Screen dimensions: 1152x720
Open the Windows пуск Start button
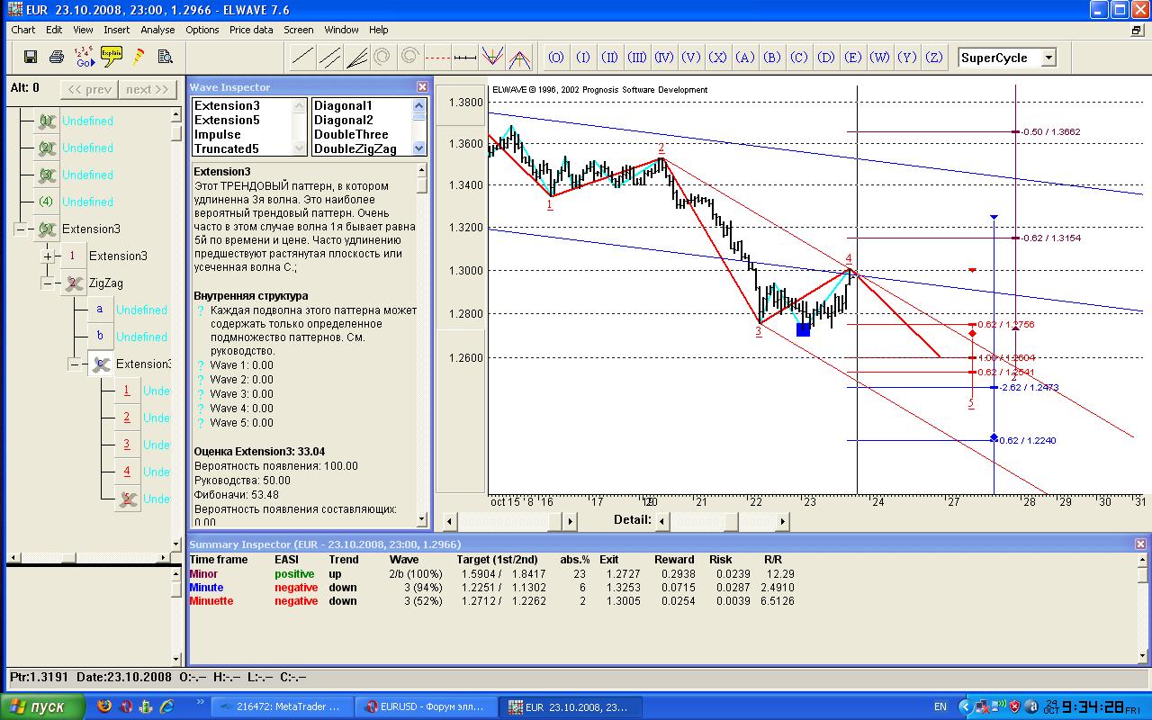pyautogui.click(x=43, y=706)
